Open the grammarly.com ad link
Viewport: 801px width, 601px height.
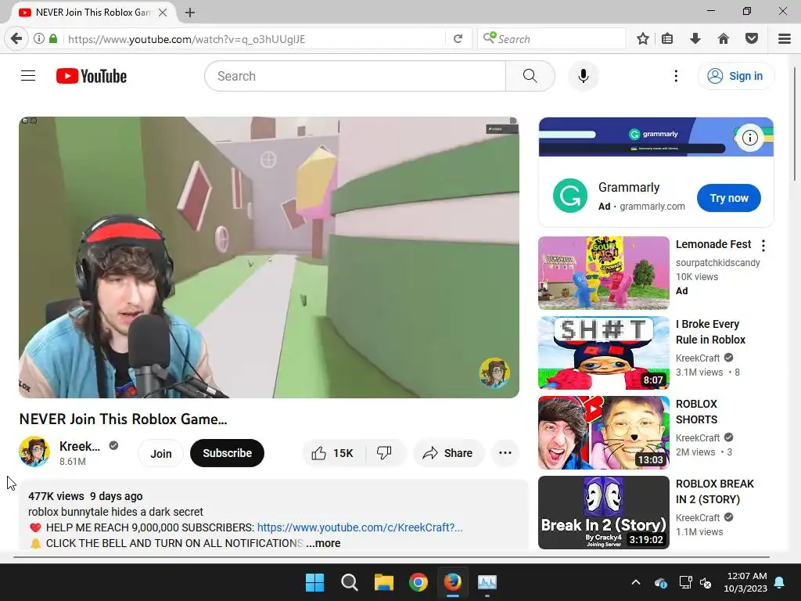pos(652,207)
